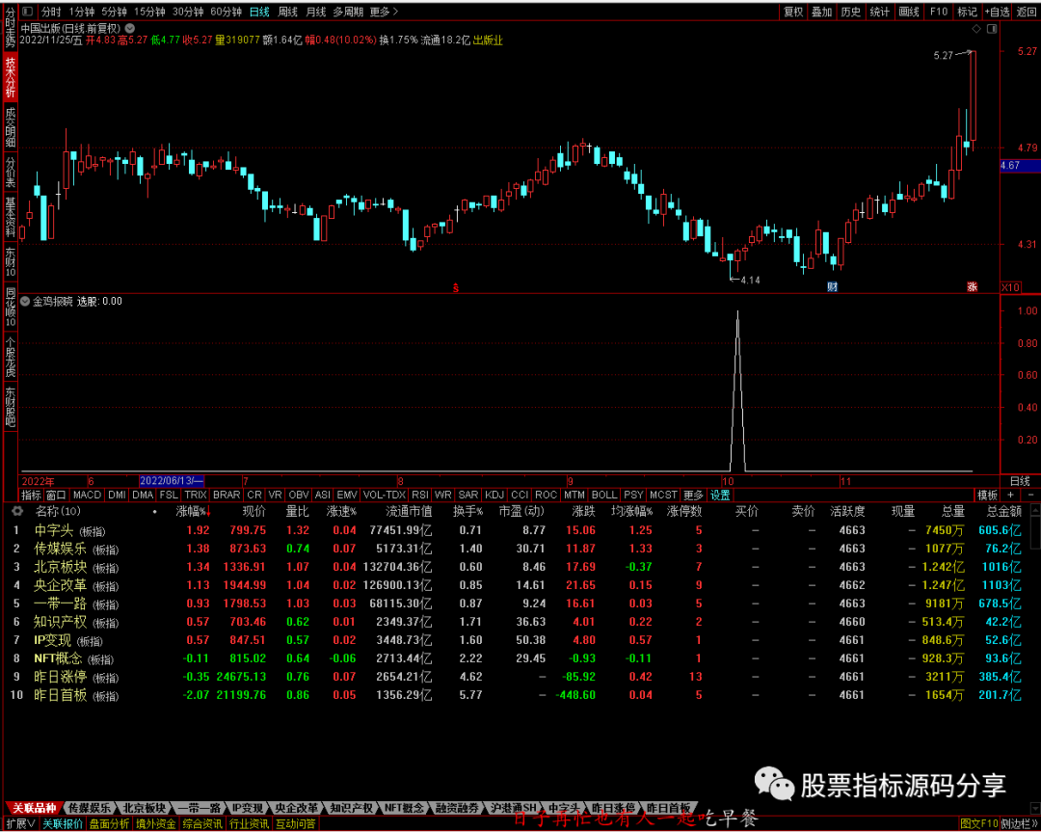Click the red S marker on the chart

pyautogui.click(x=455, y=287)
